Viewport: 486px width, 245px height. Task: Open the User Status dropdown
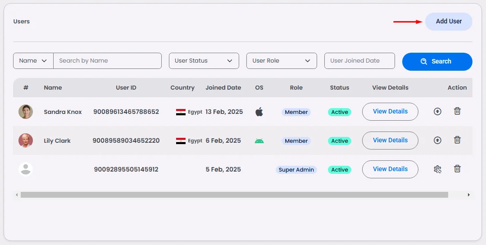[204, 61]
